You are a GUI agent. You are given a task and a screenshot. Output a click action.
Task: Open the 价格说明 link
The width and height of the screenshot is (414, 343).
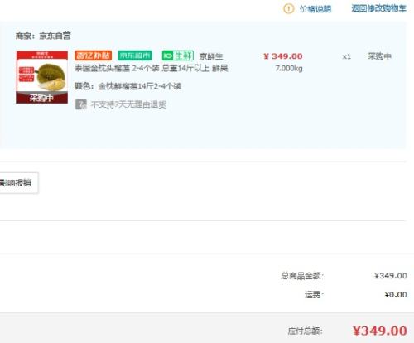315,9
